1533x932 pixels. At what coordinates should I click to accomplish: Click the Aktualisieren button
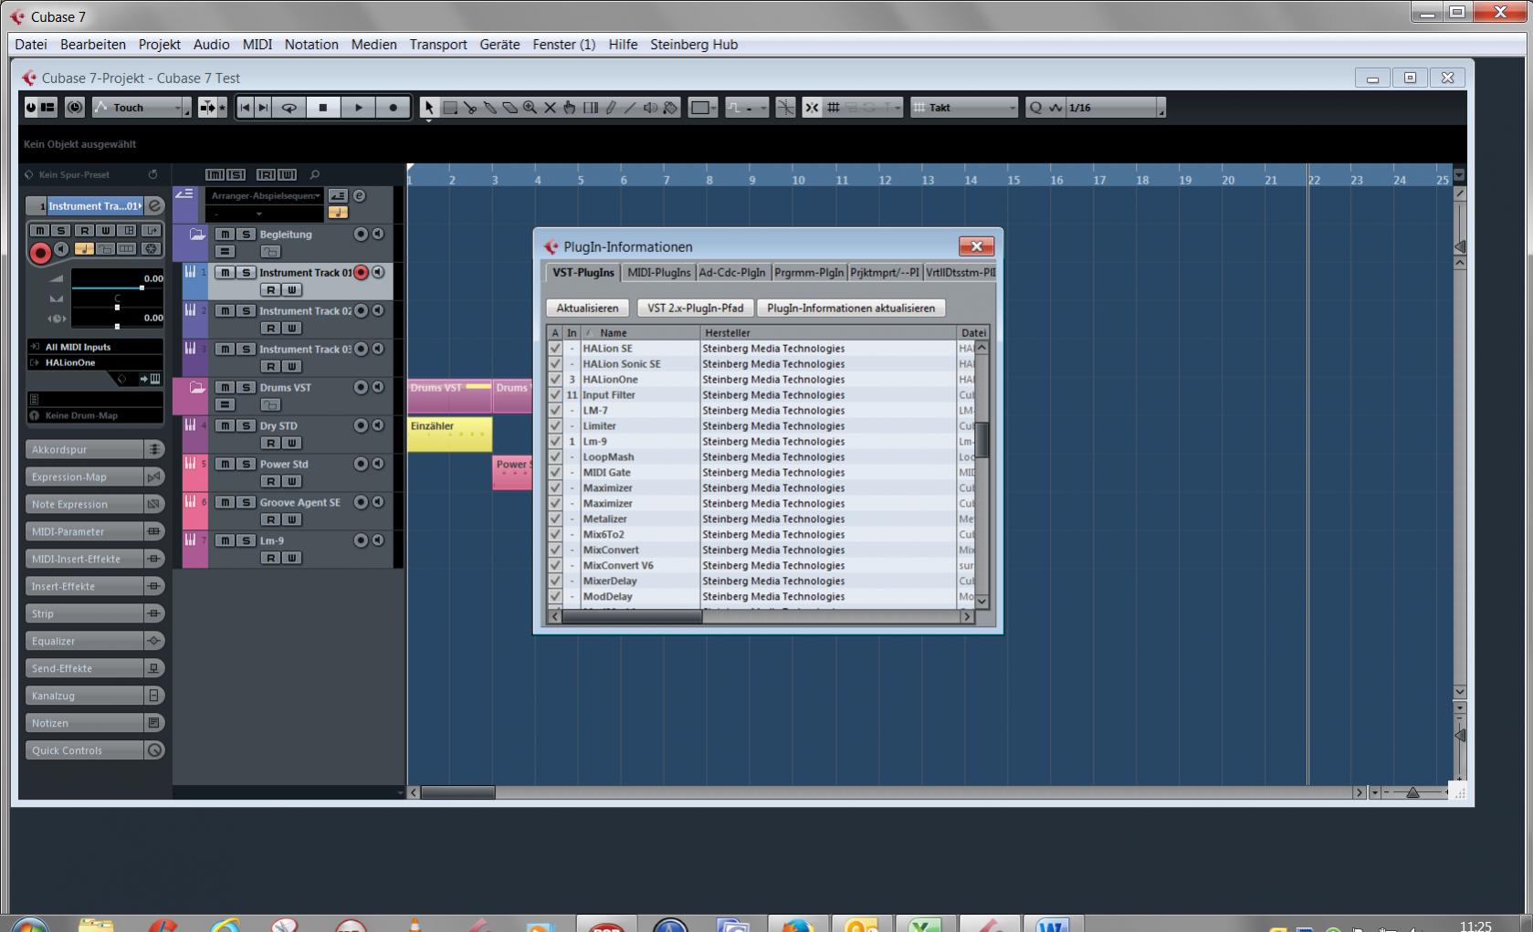tap(587, 309)
